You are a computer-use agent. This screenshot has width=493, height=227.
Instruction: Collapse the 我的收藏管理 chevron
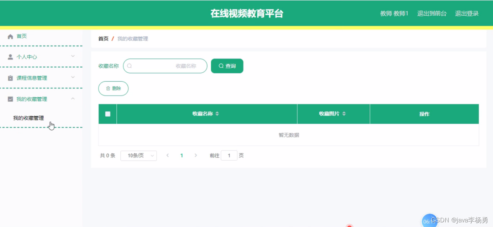(73, 98)
